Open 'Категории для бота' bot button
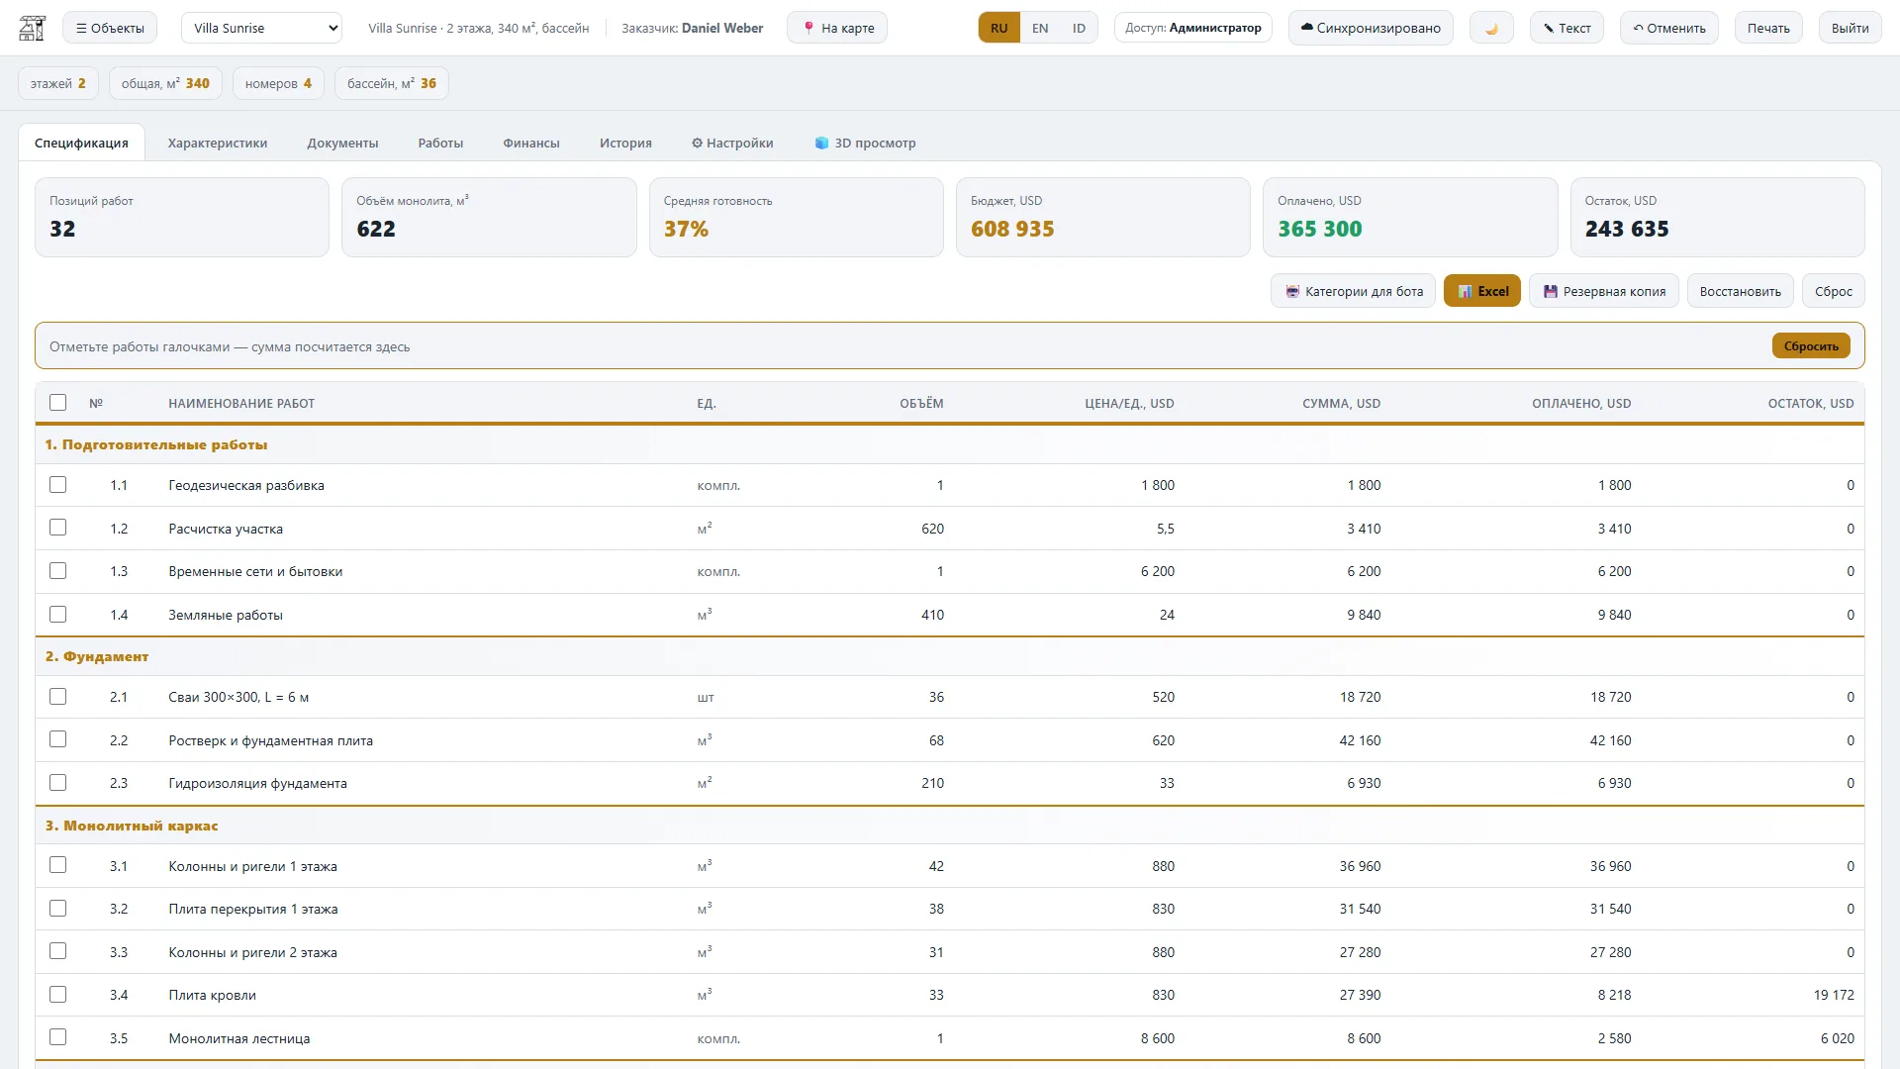The height and width of the screenshot is (1069, 1900). click(x=1353, y=291)
